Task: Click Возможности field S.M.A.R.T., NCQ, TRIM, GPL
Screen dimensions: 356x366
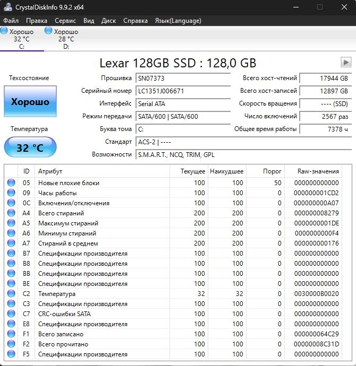Action: point(243,154)
